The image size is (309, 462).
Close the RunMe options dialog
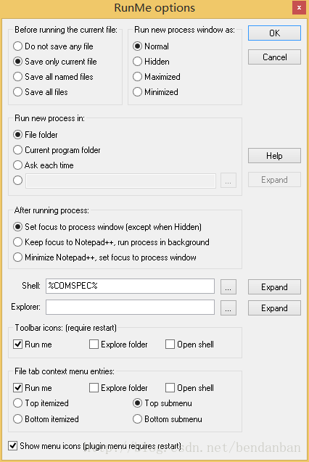pos(299,8)
